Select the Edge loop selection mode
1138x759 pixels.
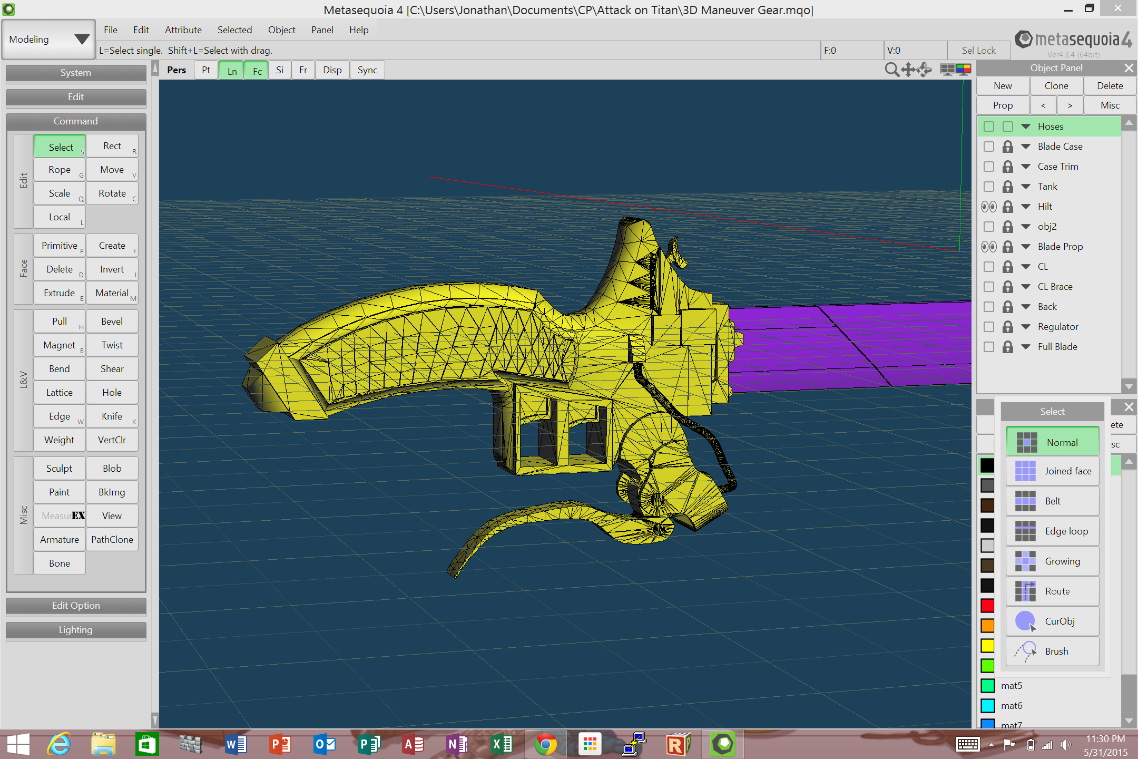1052,531
